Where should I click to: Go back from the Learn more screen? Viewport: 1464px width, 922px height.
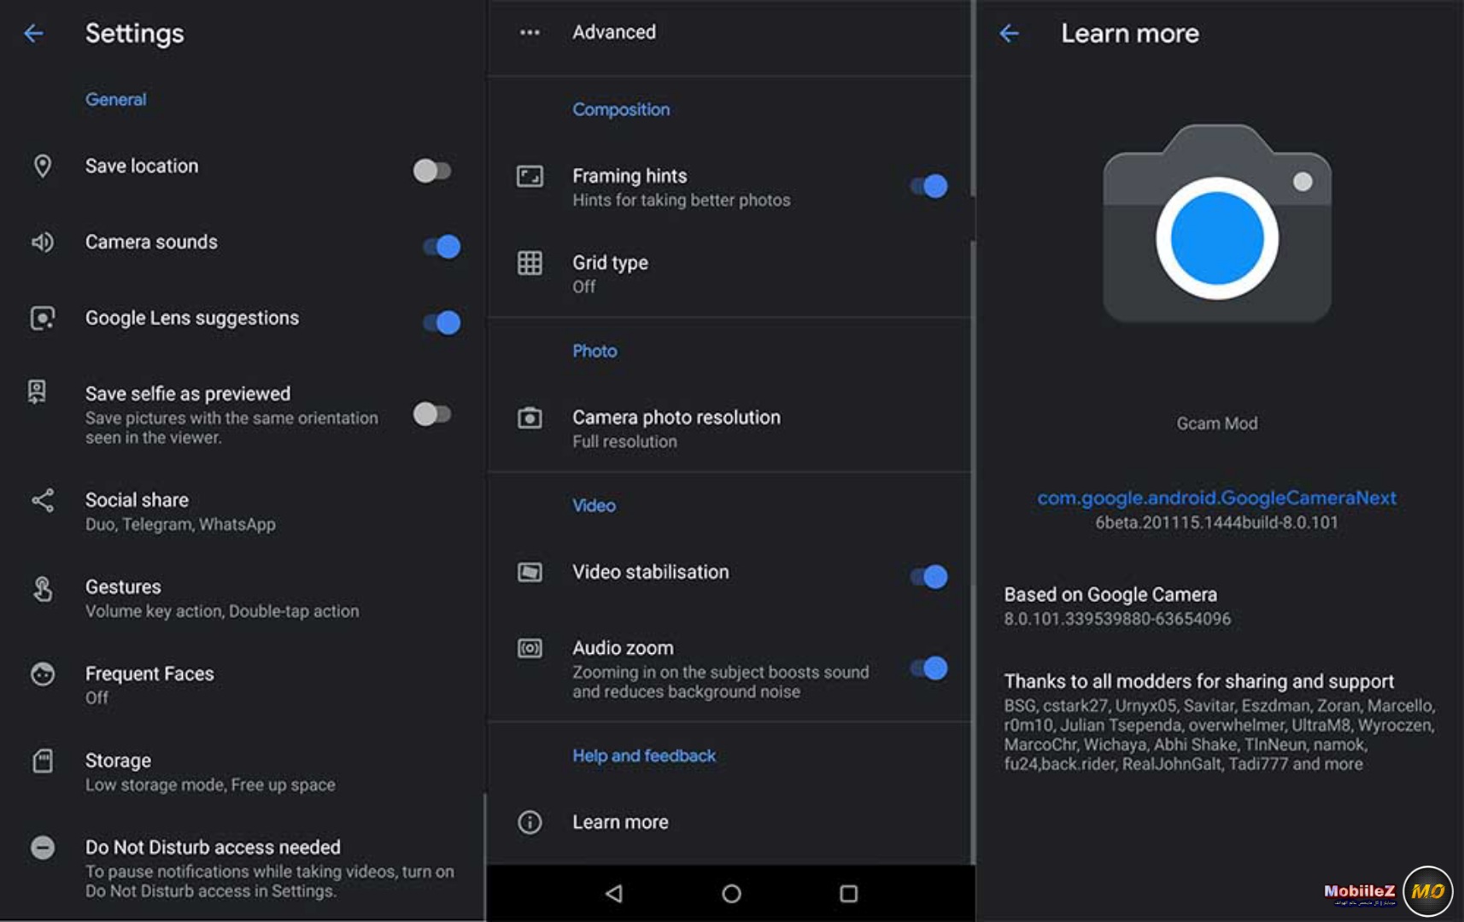[x=1010, y=33]
